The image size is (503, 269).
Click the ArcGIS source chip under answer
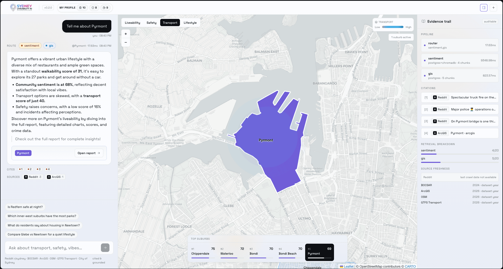coord(56,177)
